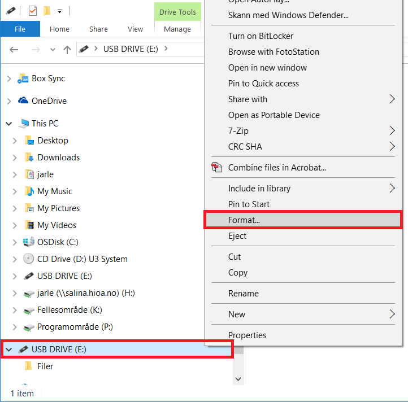Click the Fellesområde (K:) network drive icon
408x402 pixels.
point(29,311)
